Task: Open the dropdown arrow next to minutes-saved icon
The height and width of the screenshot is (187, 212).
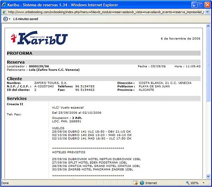Action: pyautogui.click(x=10, y=19)
